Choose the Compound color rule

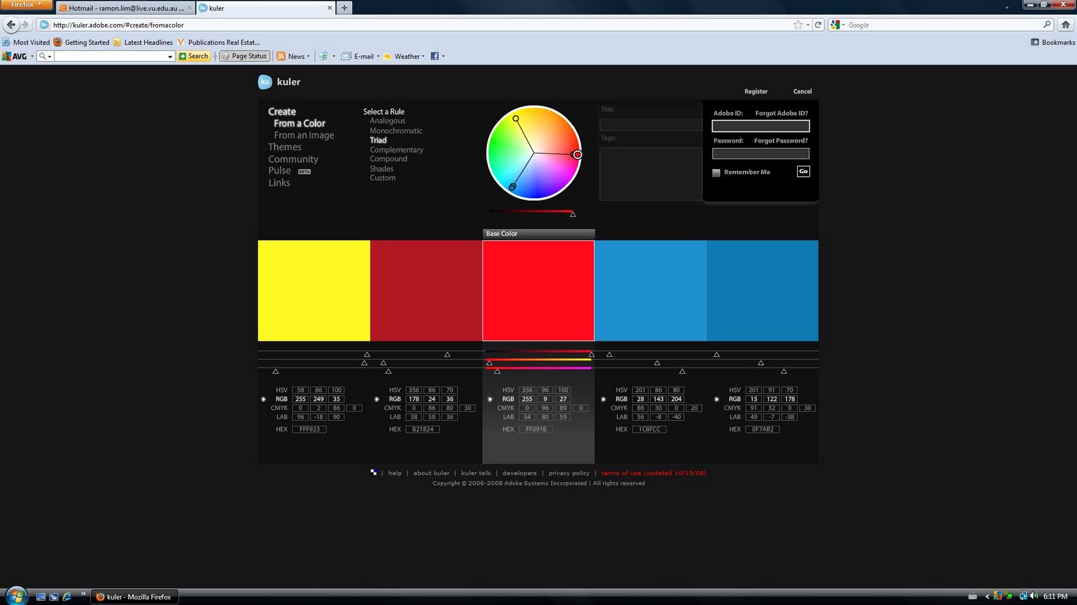coord(388,159)
